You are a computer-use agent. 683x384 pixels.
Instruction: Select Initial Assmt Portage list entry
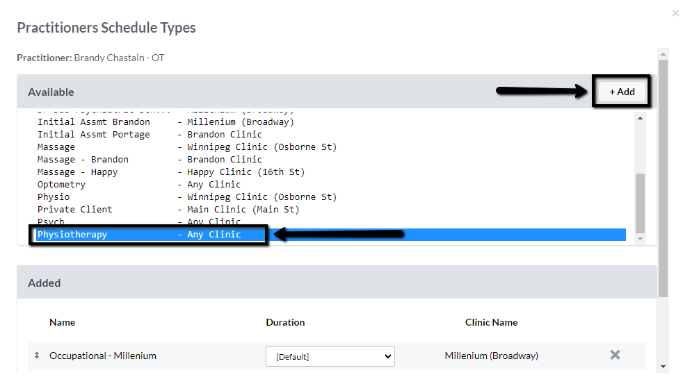tap(331, 135)
